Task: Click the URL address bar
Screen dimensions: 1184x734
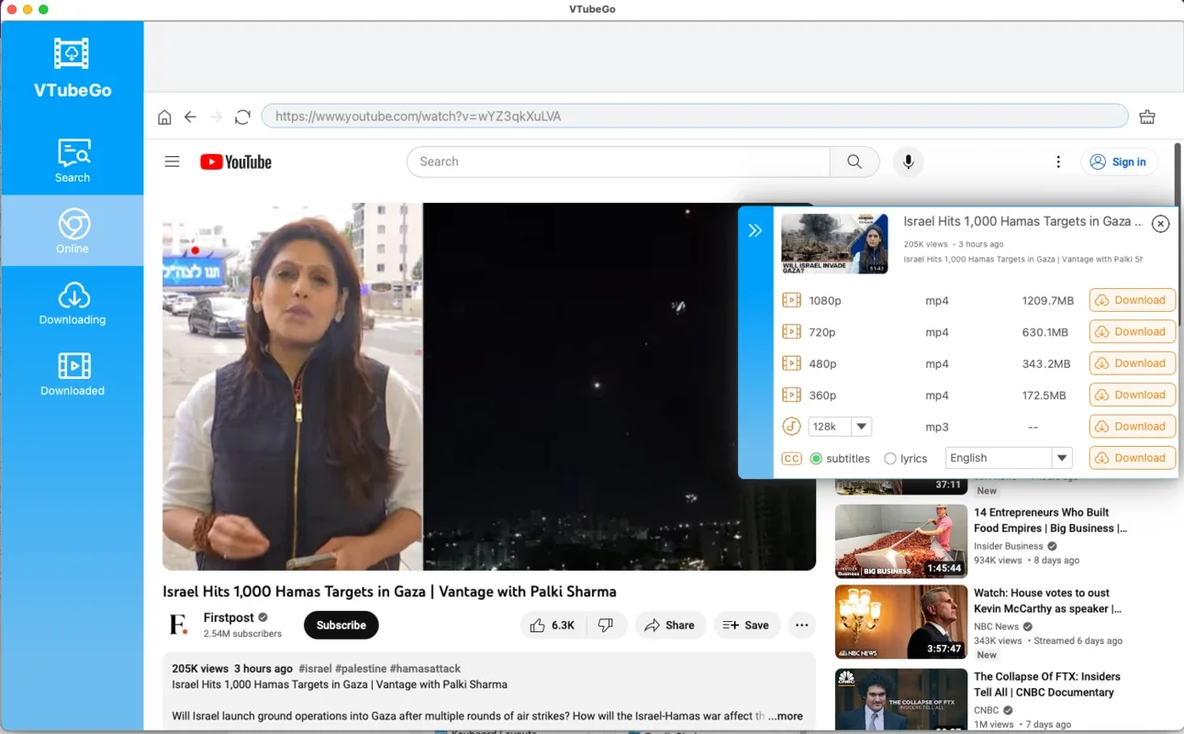Action: 695,117
